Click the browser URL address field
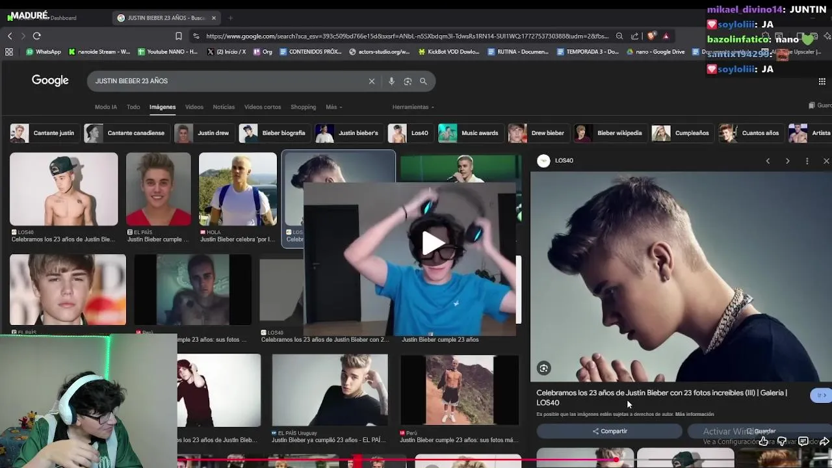The width and height of the screenshot is (832, 468). coord(406,36)
